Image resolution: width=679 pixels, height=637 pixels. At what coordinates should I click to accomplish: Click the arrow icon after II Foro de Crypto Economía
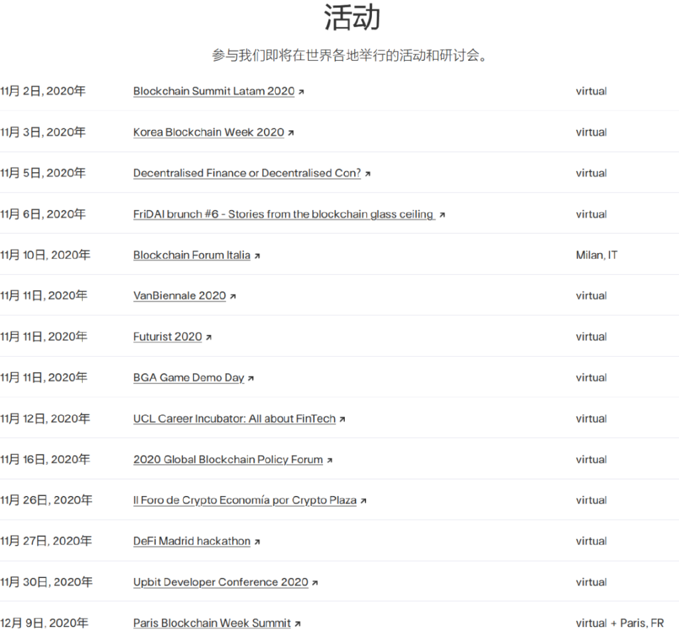(363, 501)
